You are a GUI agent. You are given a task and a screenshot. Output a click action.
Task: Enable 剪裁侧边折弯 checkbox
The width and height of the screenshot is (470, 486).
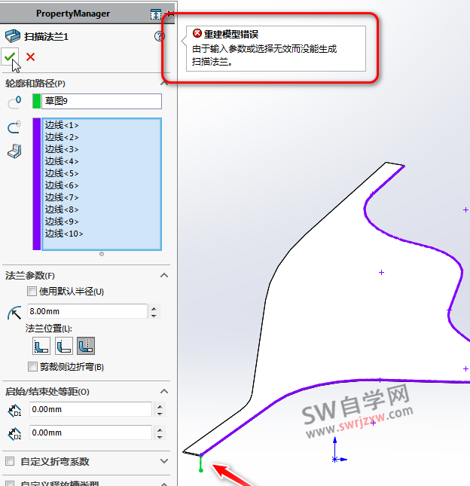click(32, 367)
